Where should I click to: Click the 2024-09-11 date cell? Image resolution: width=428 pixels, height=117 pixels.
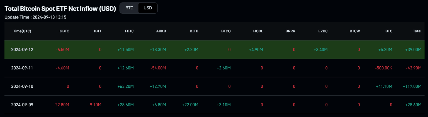point(22,68)
